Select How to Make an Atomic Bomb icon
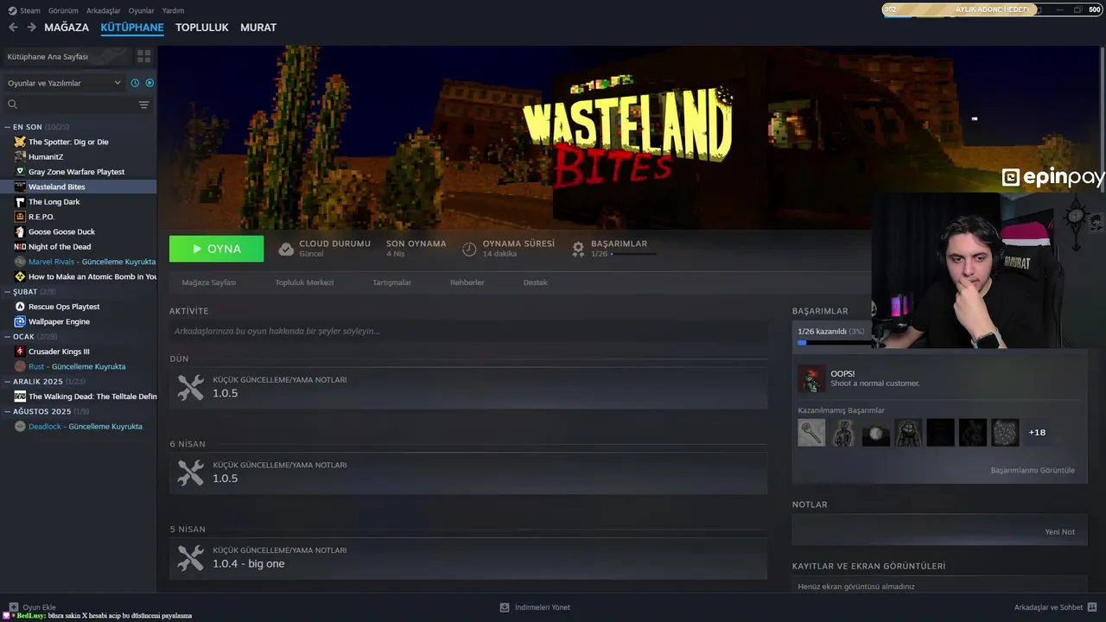Screen dimensions: 1106x622 20,276
